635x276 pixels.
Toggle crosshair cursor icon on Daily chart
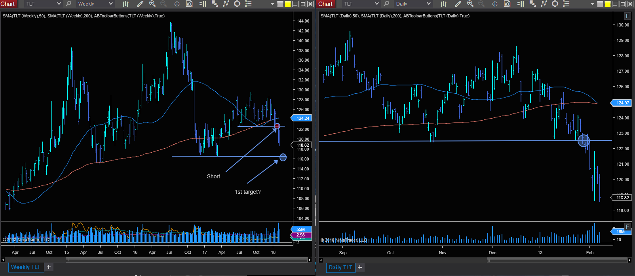click(x=495, y=4)
